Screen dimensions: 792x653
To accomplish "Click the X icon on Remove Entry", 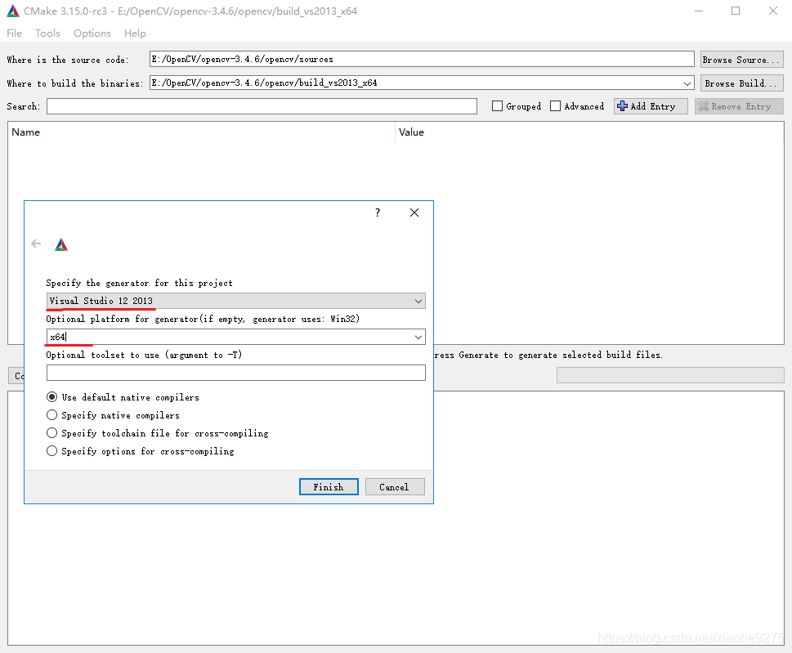I will 703,106.
